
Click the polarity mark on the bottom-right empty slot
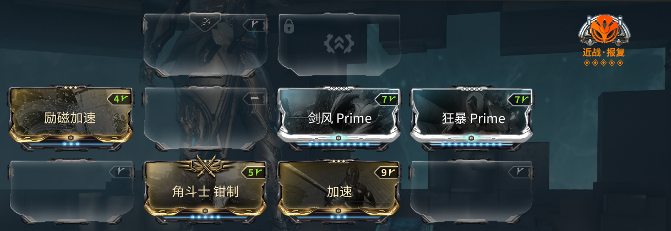coord(521,172)
